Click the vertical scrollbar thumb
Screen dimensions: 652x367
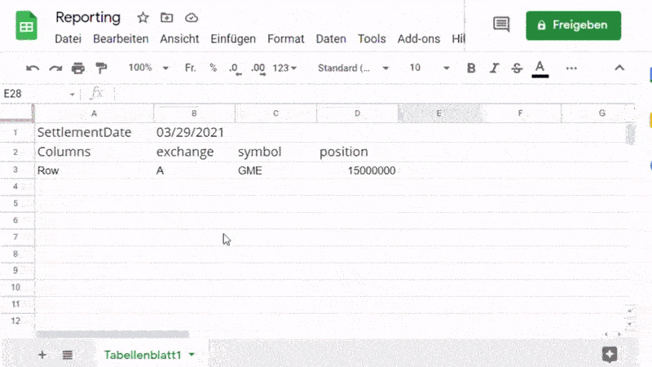click(630, 134)
